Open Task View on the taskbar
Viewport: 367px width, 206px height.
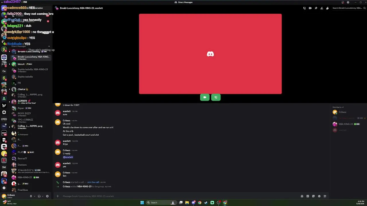[x=181, y=203]
